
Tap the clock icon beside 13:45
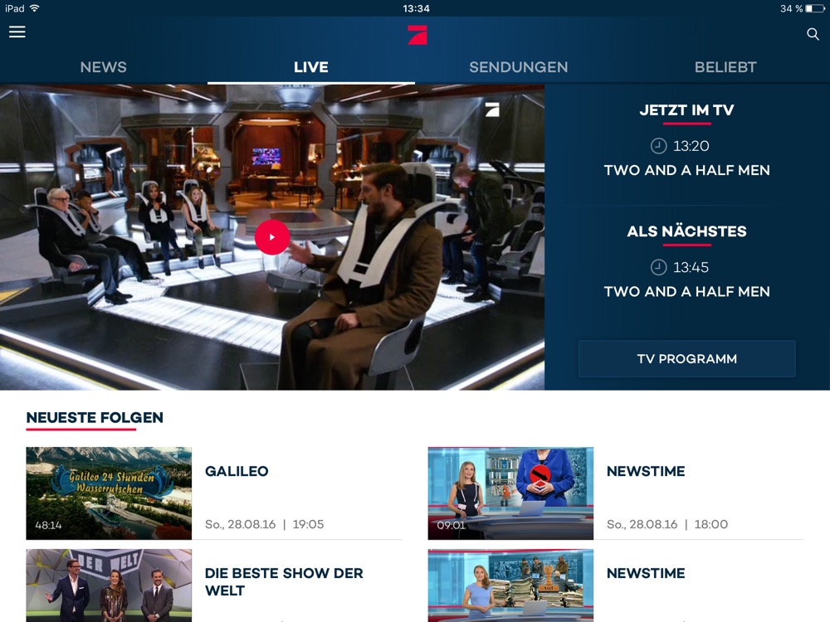[658, 267]
